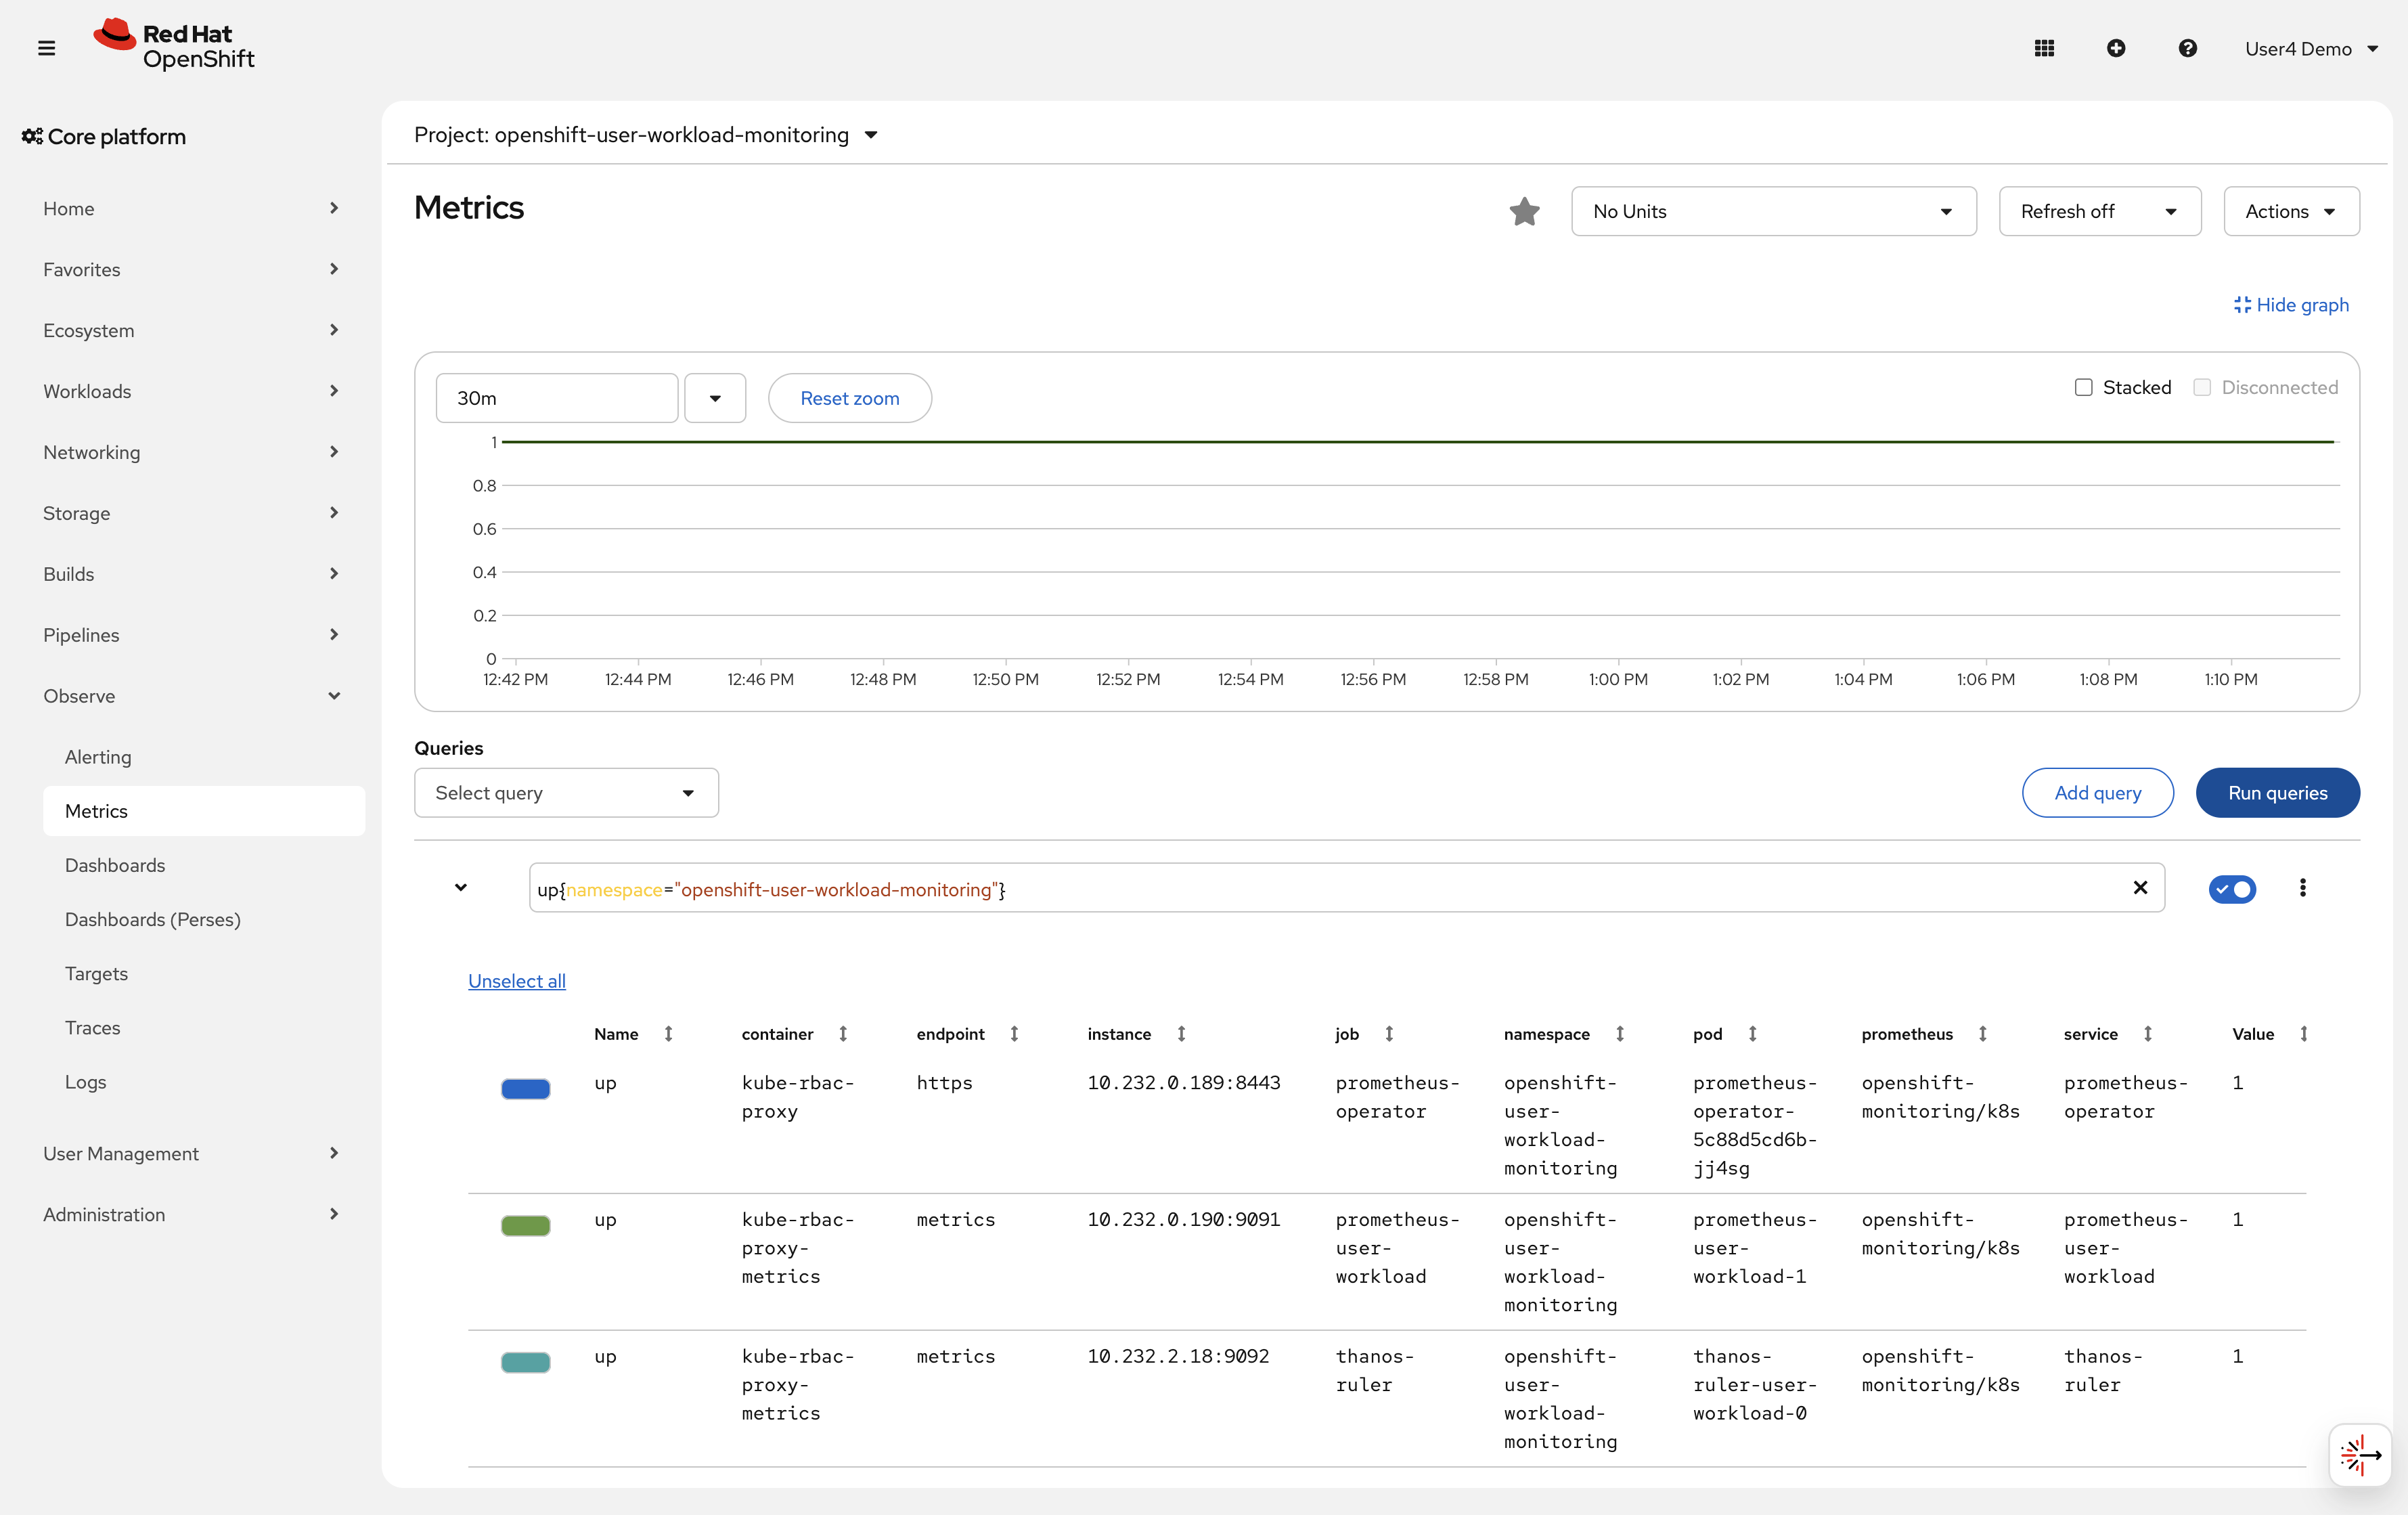
Task: Click the Unselect all link
Action: pos(516,981)
